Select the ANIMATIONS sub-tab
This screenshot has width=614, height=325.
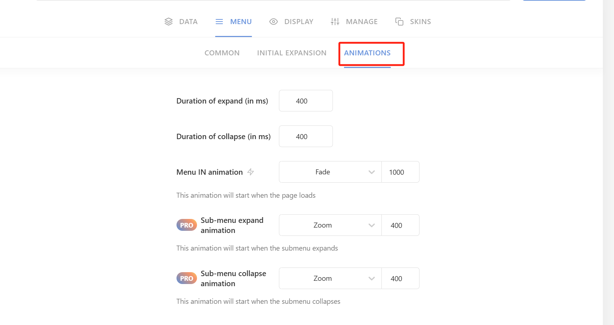click(367, 53)
